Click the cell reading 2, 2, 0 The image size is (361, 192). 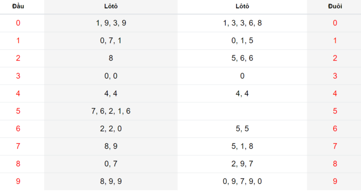(x=111, y=129)
